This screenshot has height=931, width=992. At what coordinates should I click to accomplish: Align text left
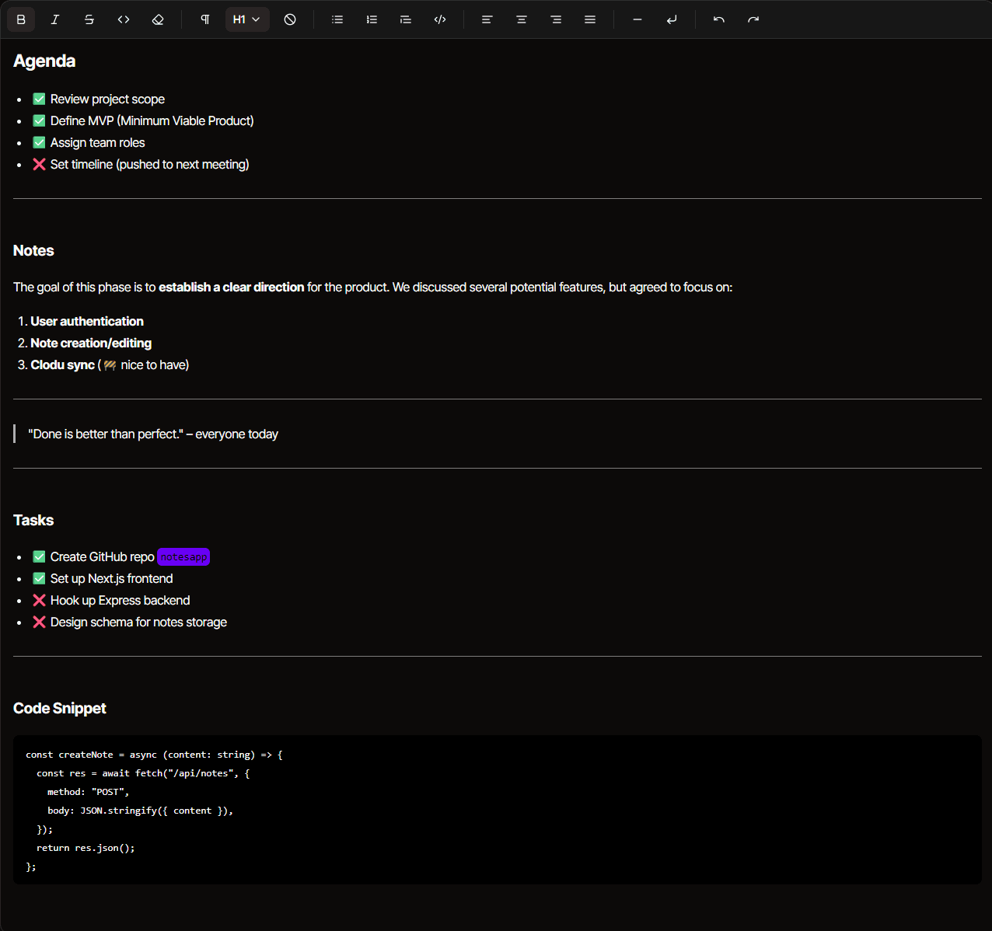[487, 19]
